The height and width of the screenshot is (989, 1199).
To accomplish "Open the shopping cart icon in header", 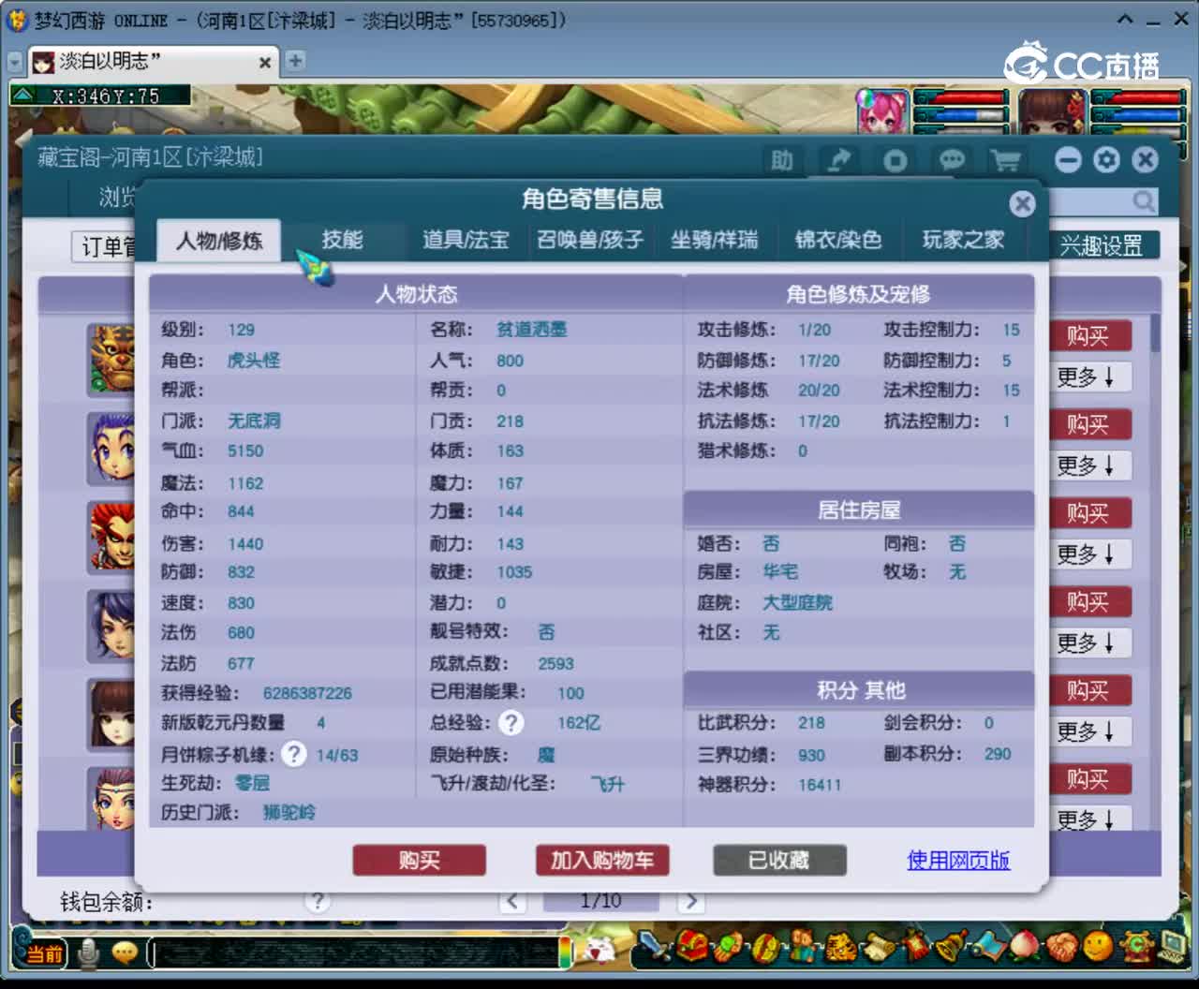I will [1006, 161].
